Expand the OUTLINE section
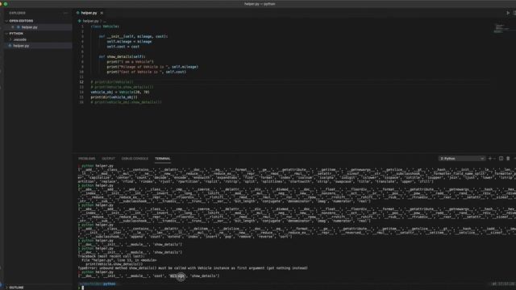 click(x=16, y=288)
